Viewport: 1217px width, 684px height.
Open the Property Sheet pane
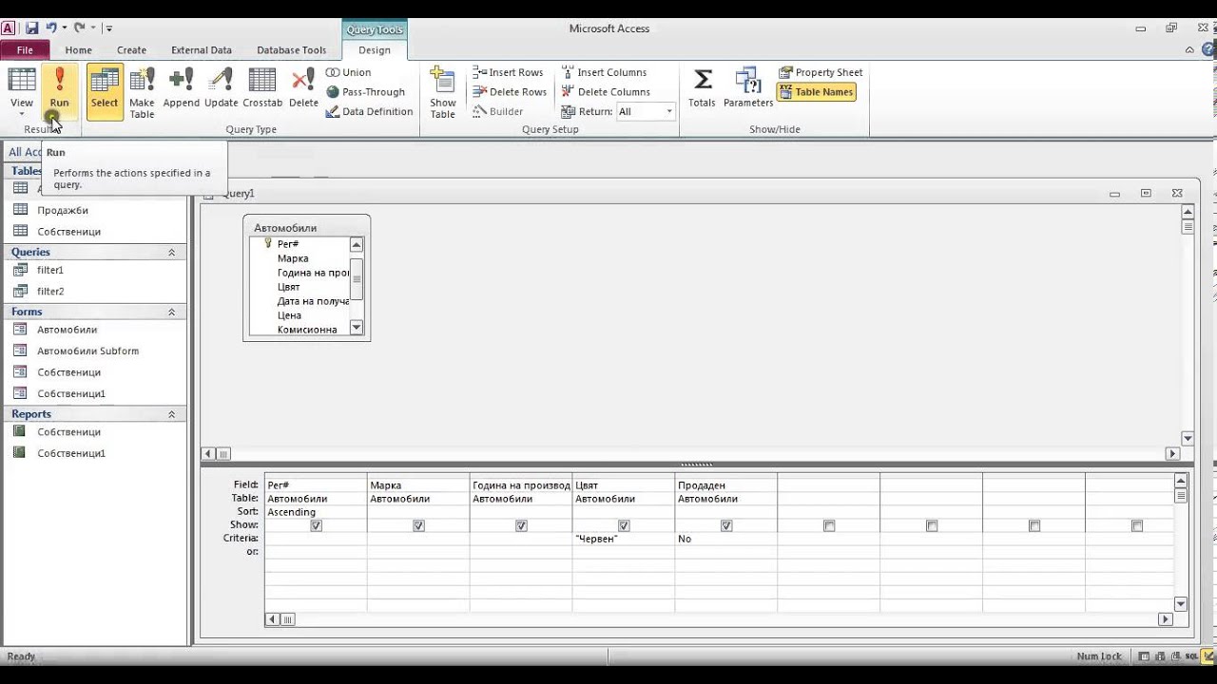click(x=821, y=72)
